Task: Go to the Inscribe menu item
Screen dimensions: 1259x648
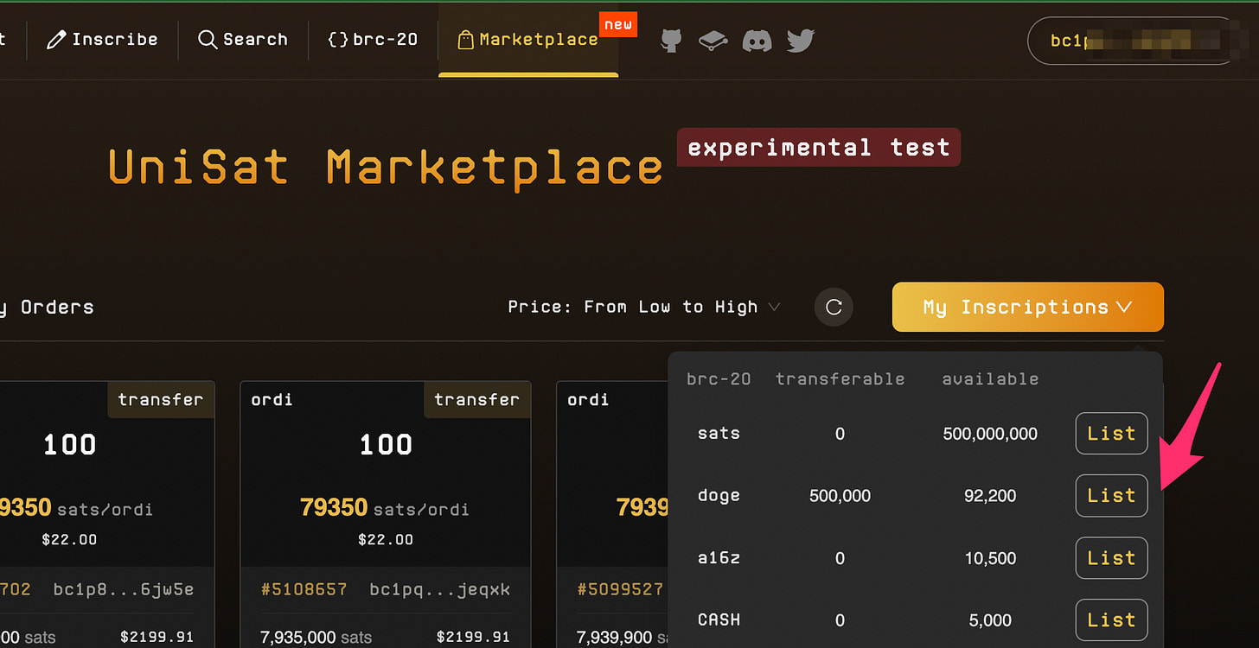Action: pyautogui.click(x=103, y=40)
